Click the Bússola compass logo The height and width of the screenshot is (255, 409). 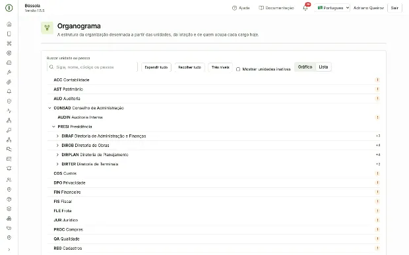pos(9,8)
